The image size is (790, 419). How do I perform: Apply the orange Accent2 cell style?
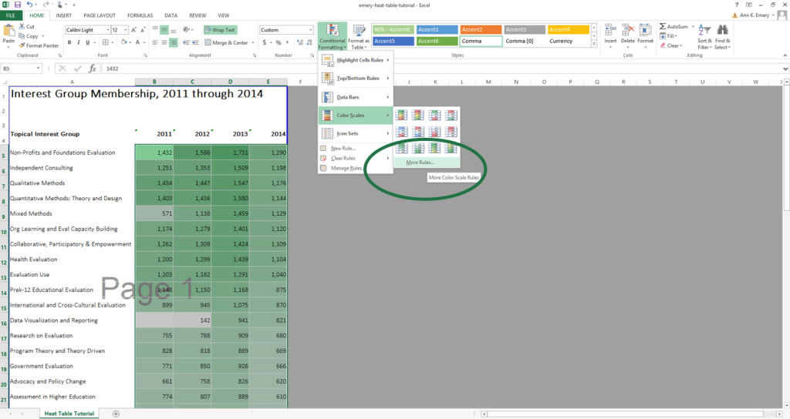(481, 29)
